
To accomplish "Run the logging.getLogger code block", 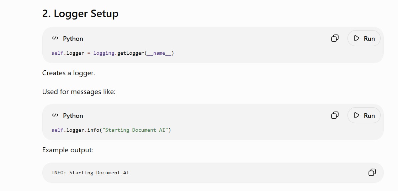I will click(x=364, y=38).
